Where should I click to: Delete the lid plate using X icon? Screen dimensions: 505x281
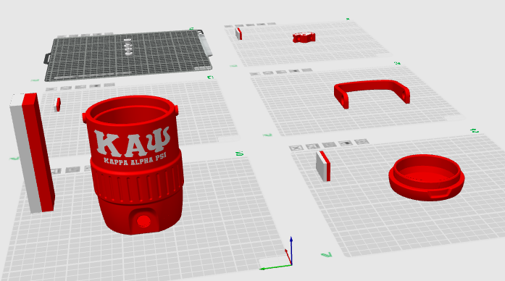(x=296, y=148)
